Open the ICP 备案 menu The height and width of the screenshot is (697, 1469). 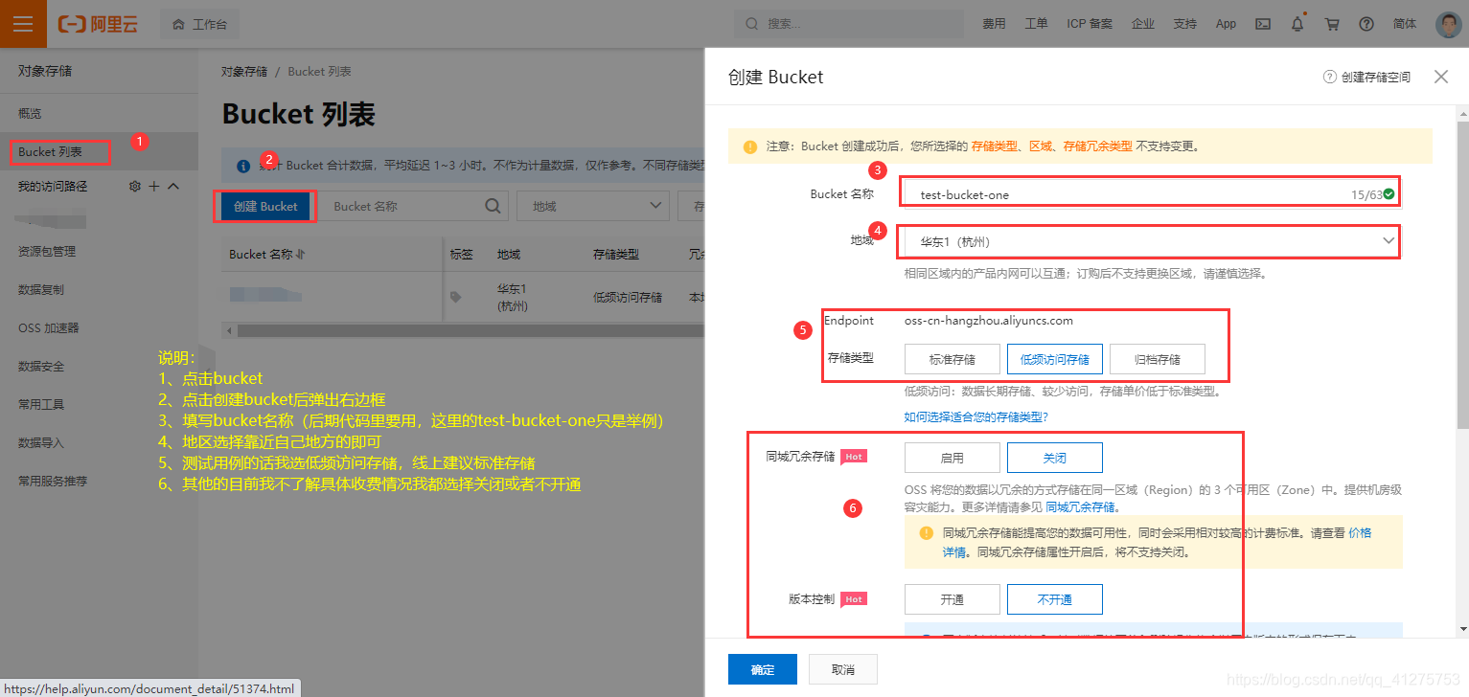pyautogui.click(x=1090, y=24)
